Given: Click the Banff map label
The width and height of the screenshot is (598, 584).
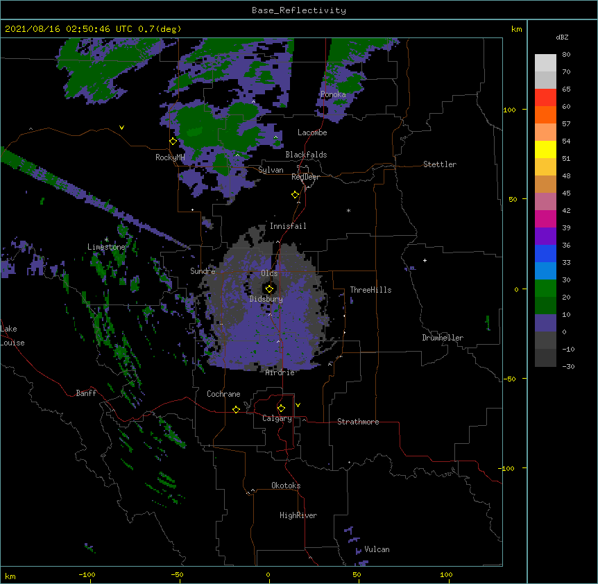Looking at the screenshot, I should tap(86, 393).
